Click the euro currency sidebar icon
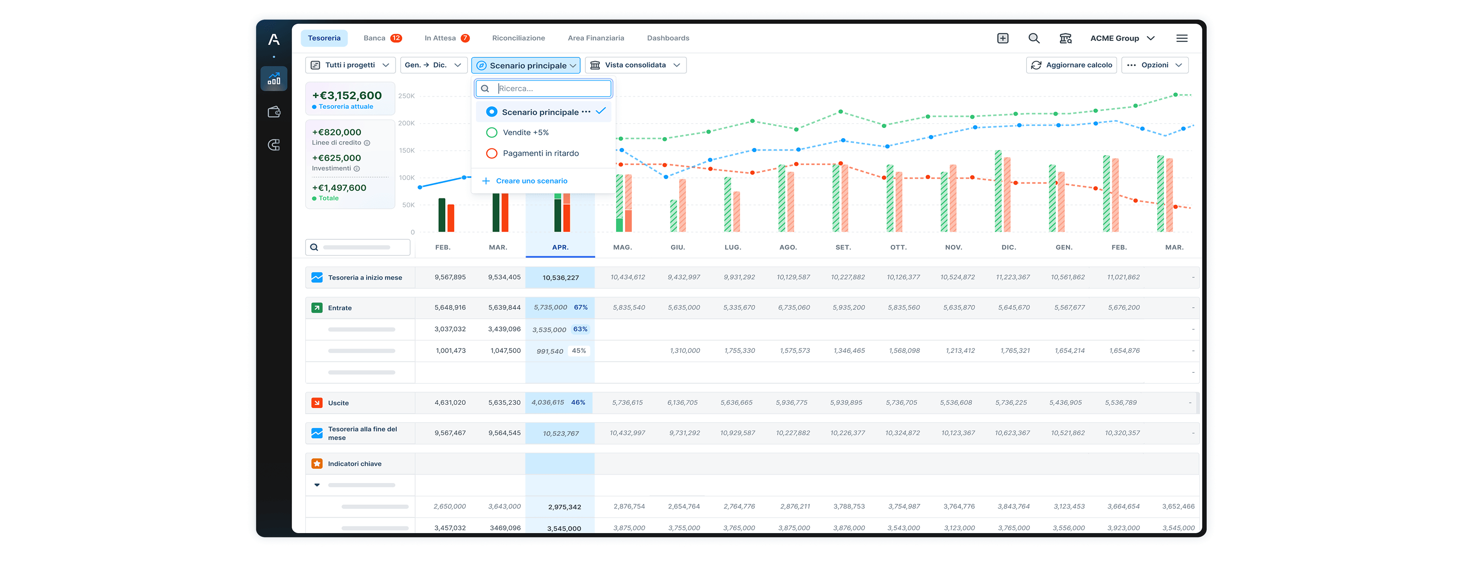The height and width of the screenshot is (577, 1463). tap(274, 145)
